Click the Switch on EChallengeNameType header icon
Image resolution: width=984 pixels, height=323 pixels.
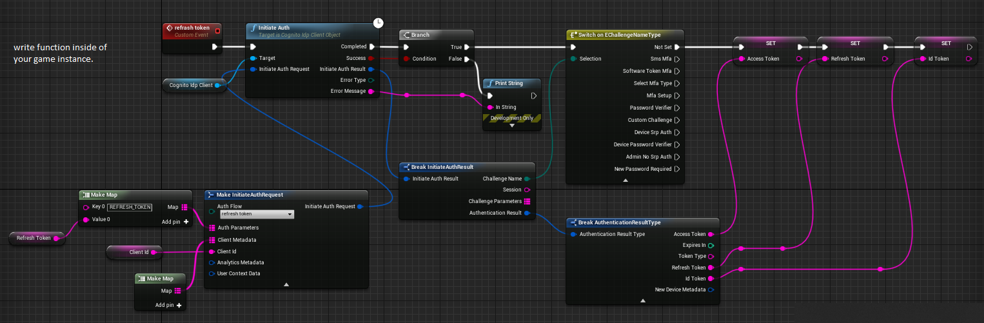click(x=573, y=35)
